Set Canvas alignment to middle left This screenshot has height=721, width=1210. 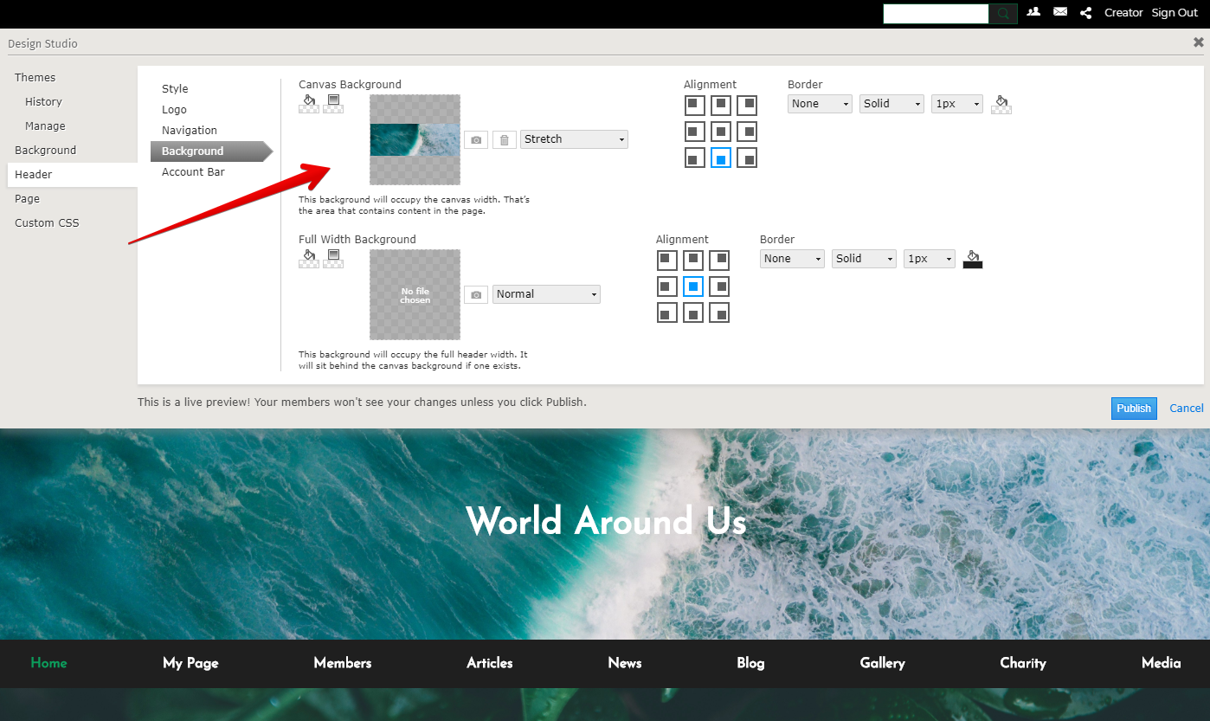point(694,132)
